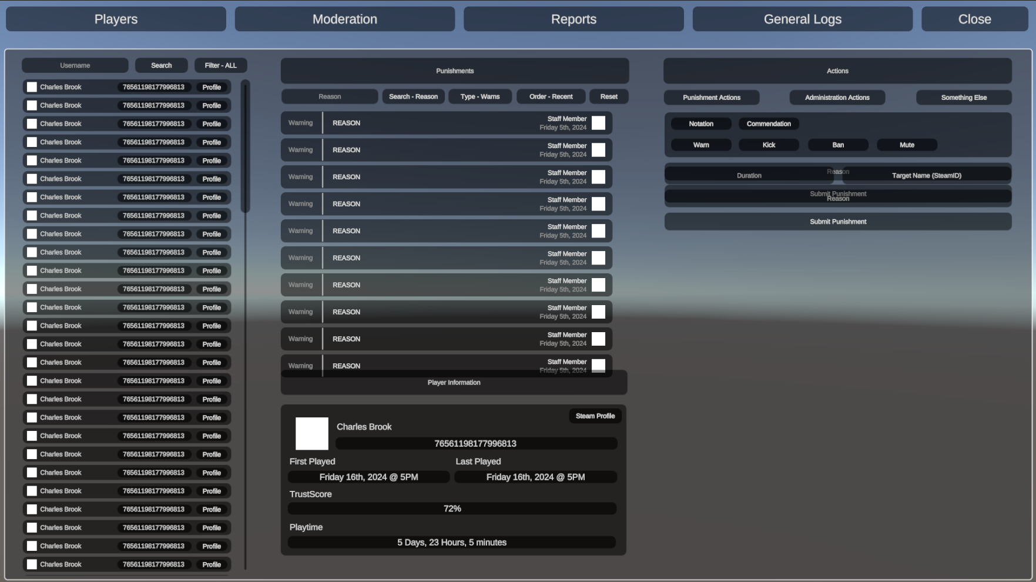This screenshot has width=1036, height=582.
Task: Click the Player Information header
Action: (x=454, y=383)
